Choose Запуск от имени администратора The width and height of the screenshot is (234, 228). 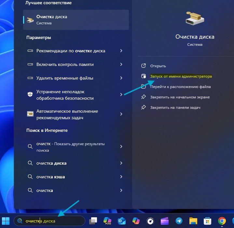(181, 76)
